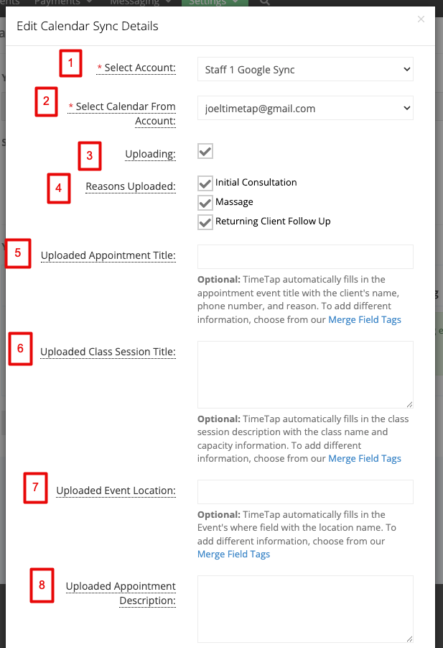
Task: Open the Settings menu in navigation bar
Action: click(x=215, y=2)
